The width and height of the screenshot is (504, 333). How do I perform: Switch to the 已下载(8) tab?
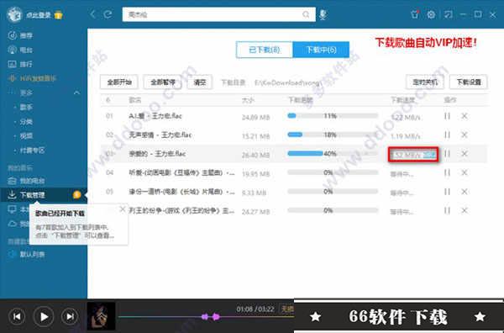coord(265,50)
